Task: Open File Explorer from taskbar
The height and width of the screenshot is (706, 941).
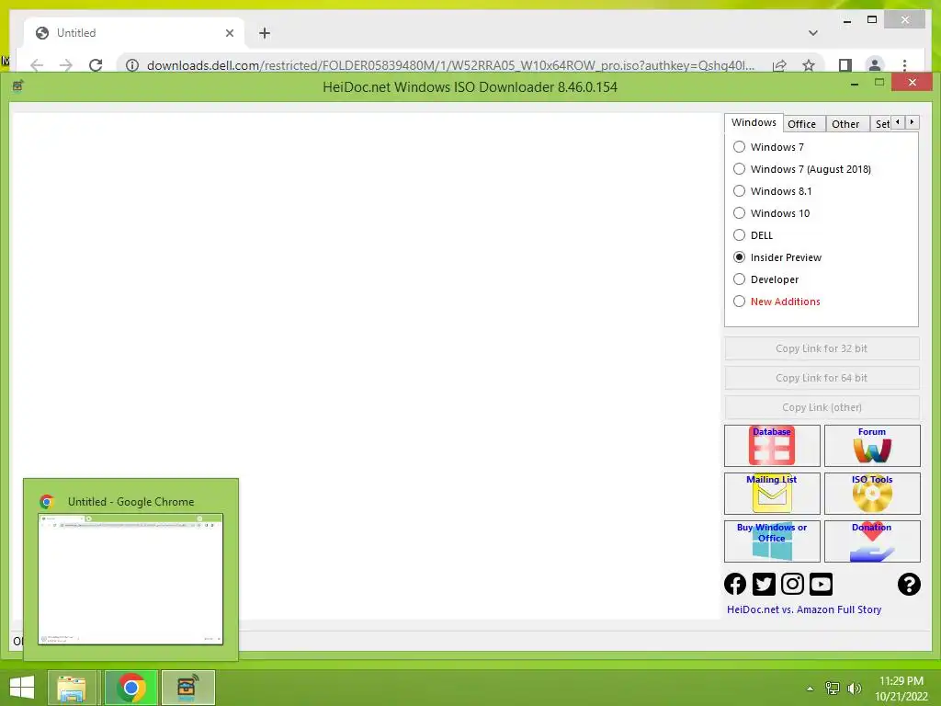Action: pyautogui.click(x=72, y=688)
